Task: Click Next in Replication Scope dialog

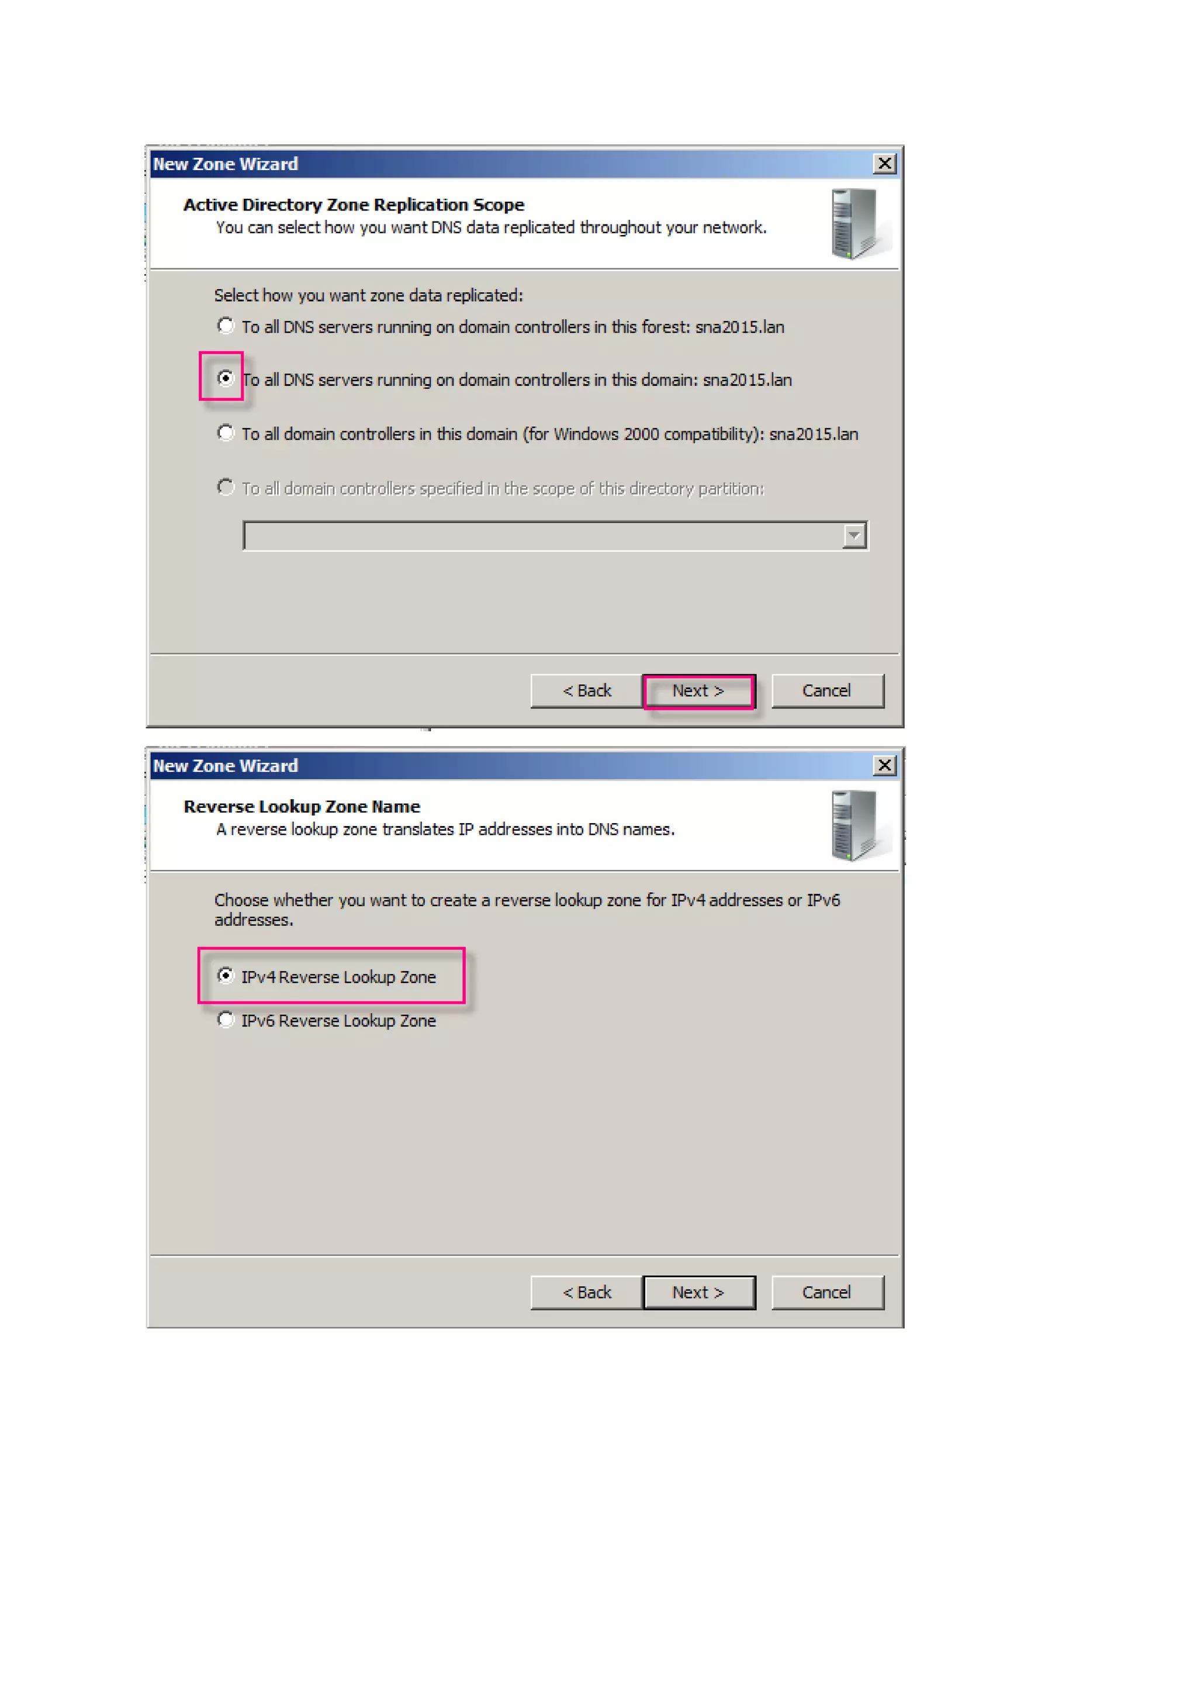Action: coord(699,691)
